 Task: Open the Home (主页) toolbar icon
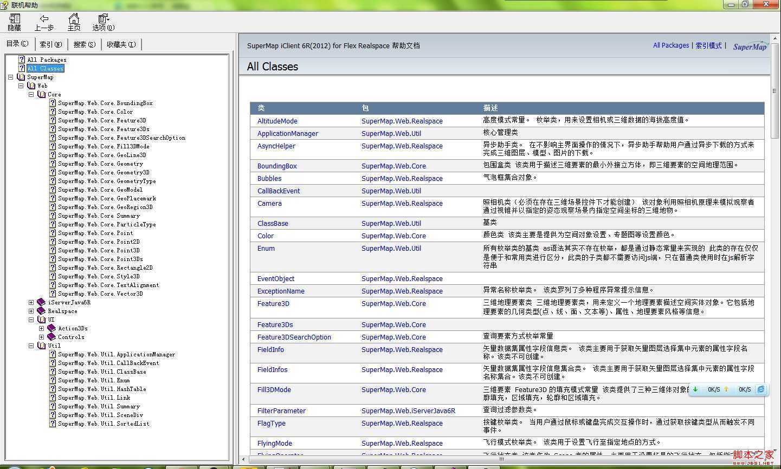74,19
